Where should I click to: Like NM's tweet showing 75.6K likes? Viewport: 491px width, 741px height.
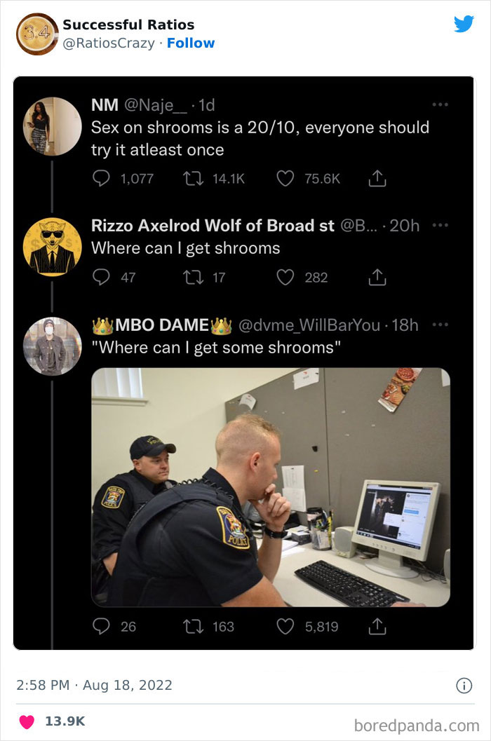[x=285, y=178]
